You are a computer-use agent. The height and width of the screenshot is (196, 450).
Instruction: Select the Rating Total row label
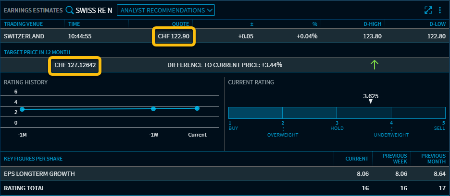tap(25, 188)
